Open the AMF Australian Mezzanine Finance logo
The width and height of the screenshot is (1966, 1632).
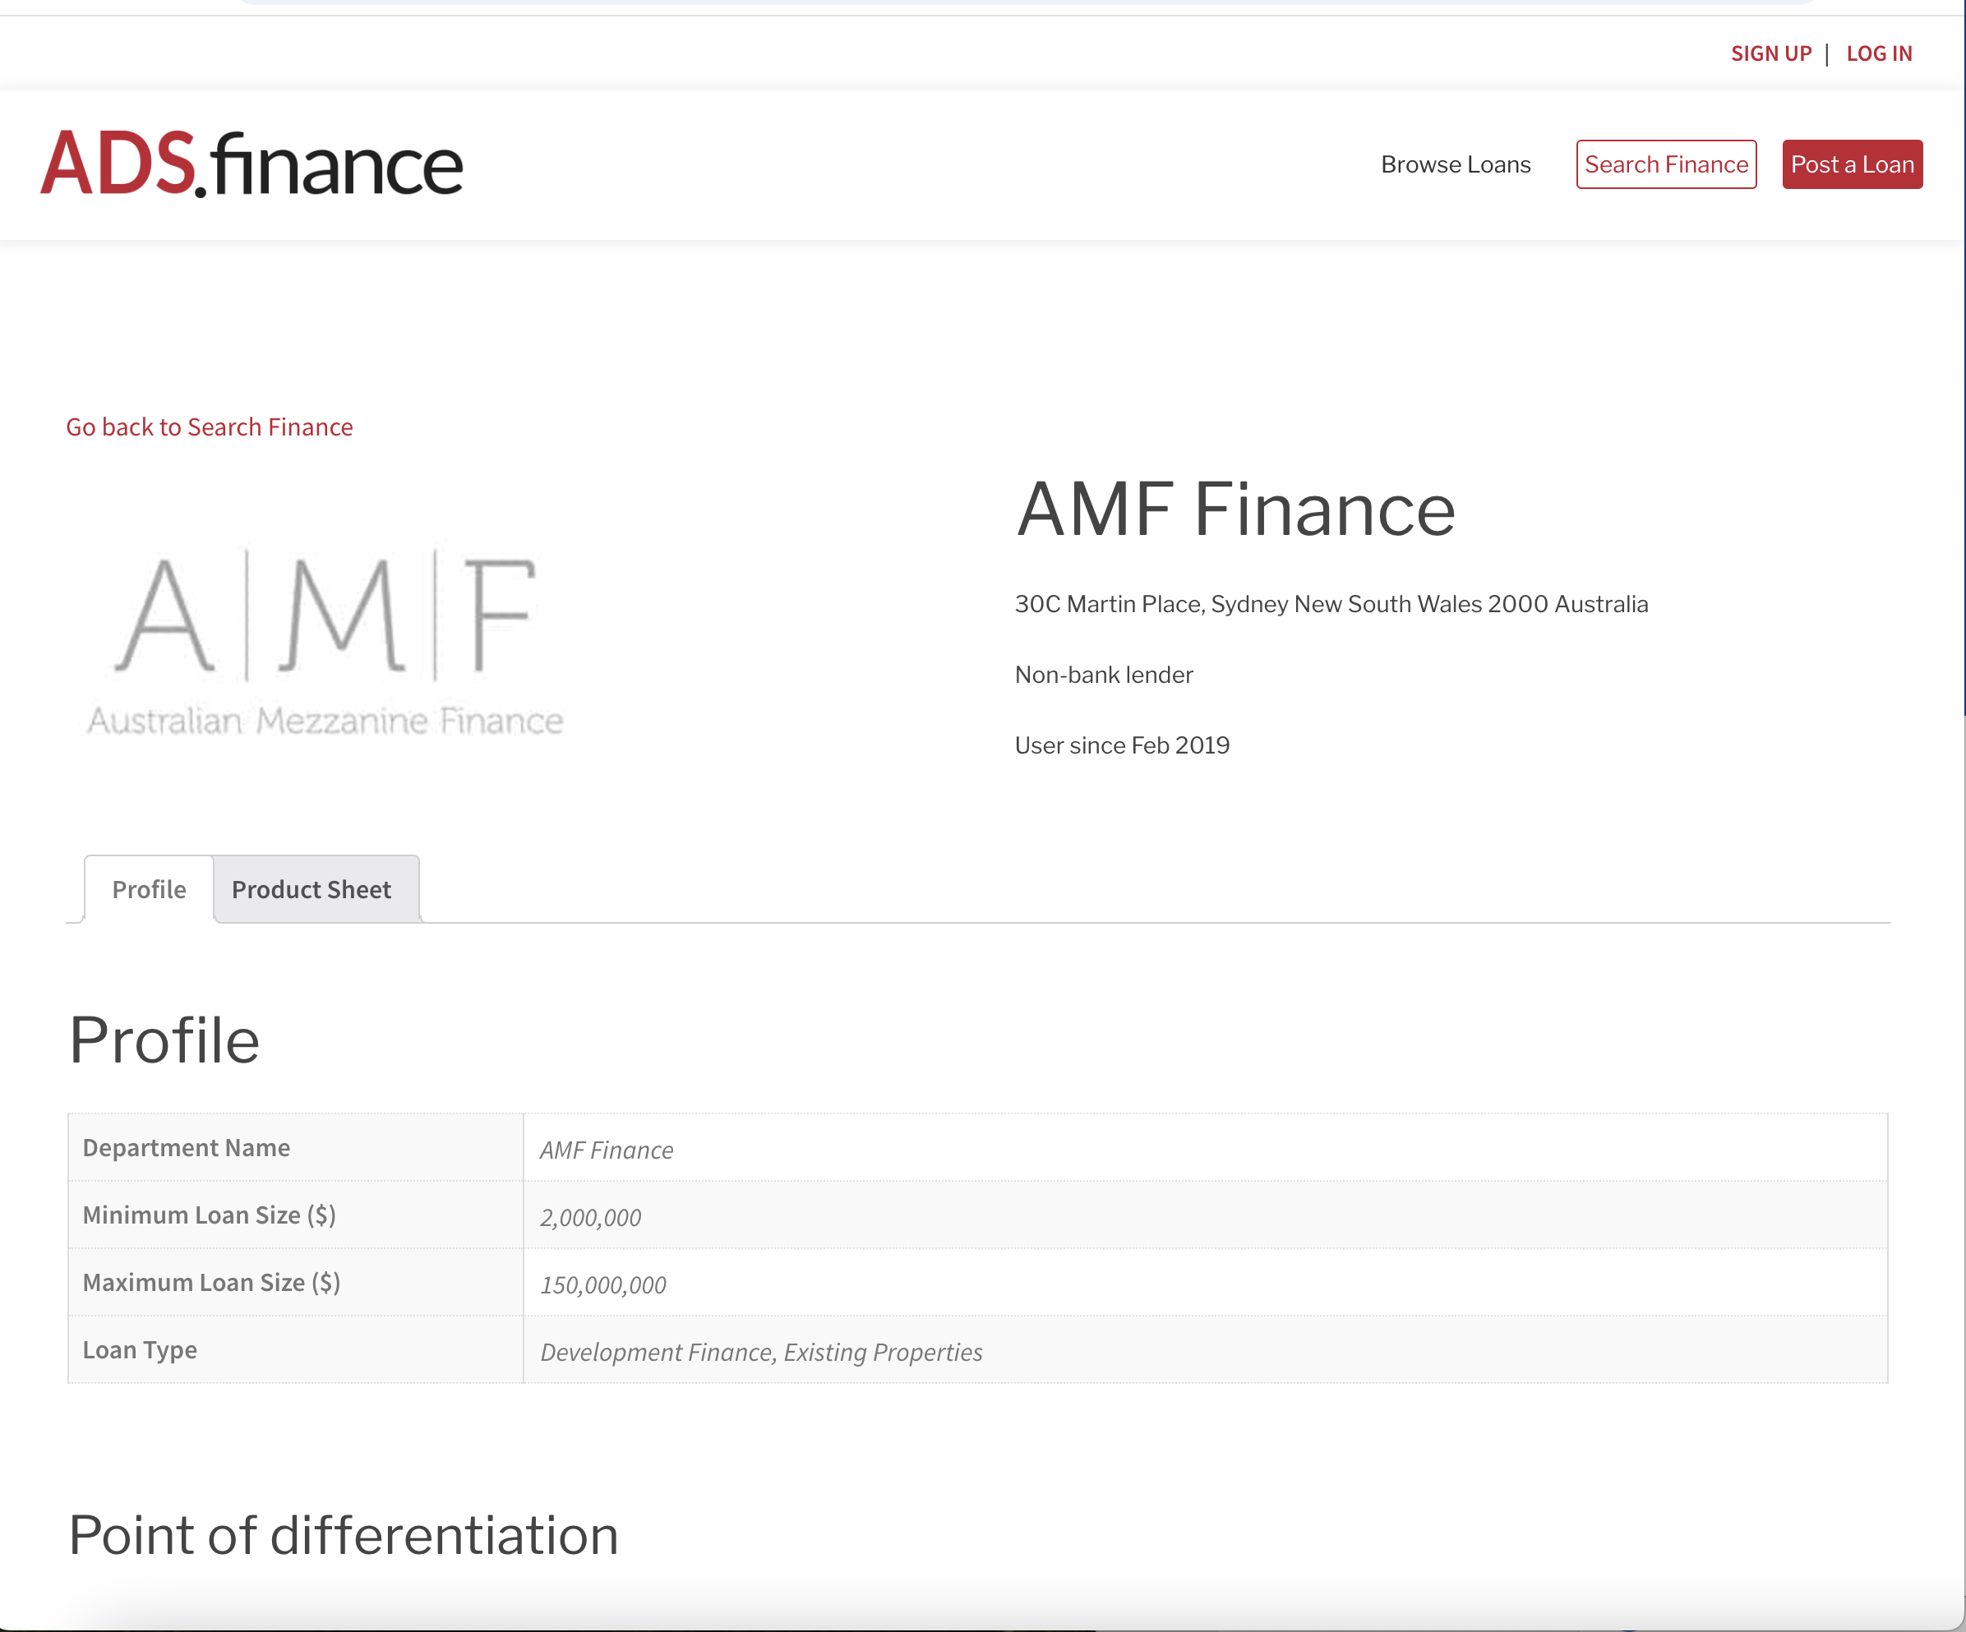tap(325, 643)
